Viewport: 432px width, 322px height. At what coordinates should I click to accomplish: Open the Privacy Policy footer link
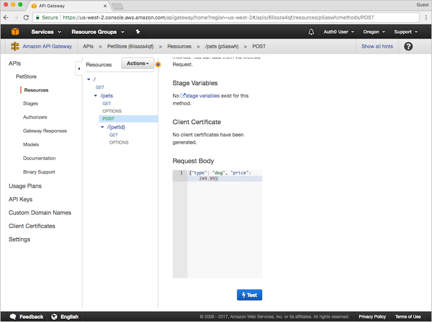(x=372, y=316)
